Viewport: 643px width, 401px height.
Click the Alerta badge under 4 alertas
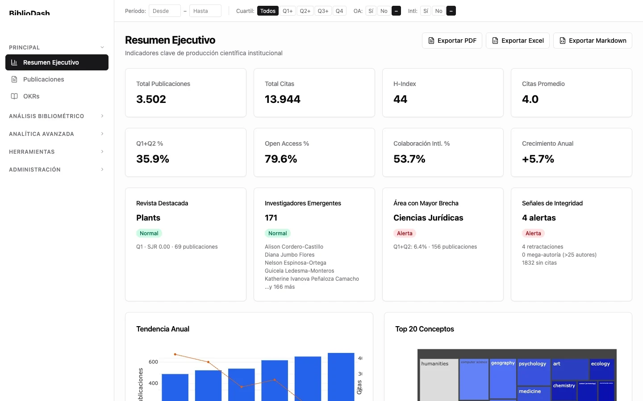(x=533, y=233)
